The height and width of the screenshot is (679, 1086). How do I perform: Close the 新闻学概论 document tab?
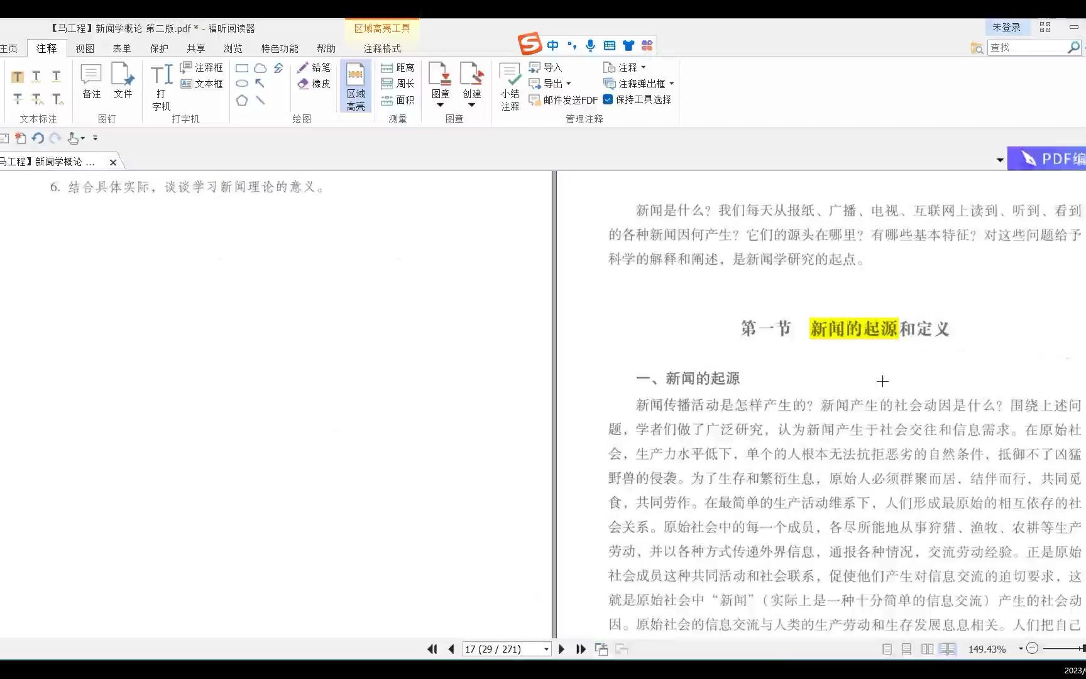113,162
